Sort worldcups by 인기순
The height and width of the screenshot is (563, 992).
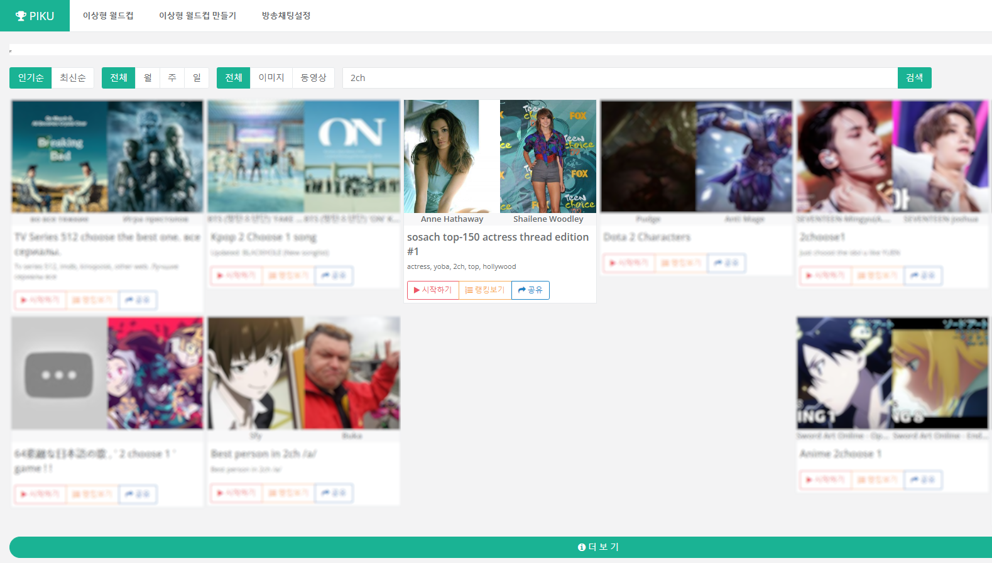(31, 78)
